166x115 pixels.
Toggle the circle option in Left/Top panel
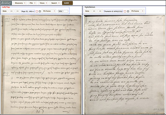(40, 11)
